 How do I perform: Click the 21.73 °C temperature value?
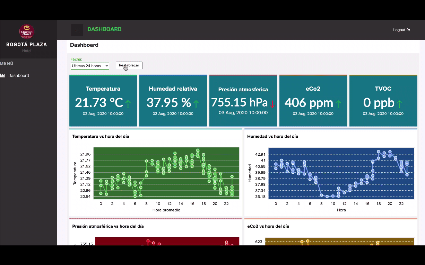(99, 103)
